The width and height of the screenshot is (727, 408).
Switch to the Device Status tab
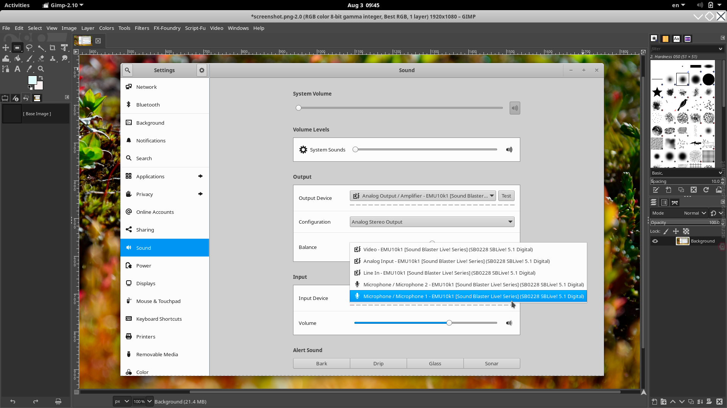16,98
